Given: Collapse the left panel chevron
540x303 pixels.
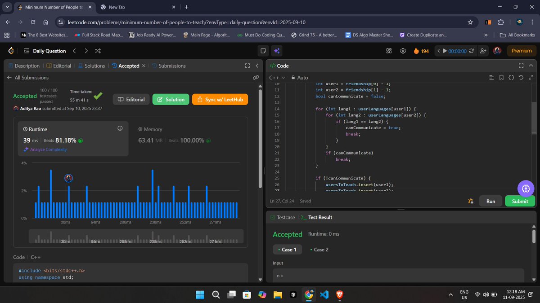Looking at the screenshot, I should click(x=257, y=66).
